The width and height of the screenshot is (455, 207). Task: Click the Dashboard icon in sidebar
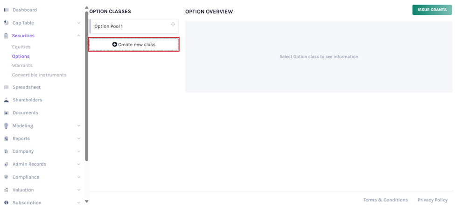[6, 10]
